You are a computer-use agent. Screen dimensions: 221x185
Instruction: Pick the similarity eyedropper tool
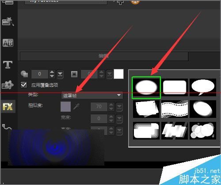pyautogui.click(x=76, y=106)
